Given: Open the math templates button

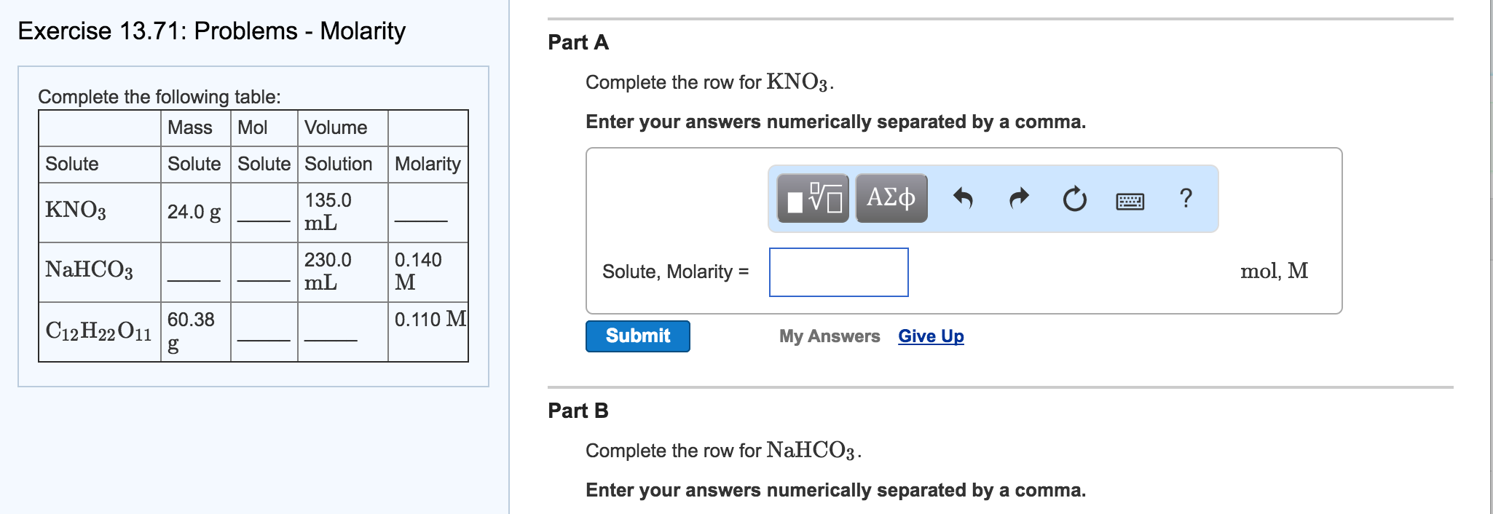Looking at the screenshot, I should tap(813, 198).
